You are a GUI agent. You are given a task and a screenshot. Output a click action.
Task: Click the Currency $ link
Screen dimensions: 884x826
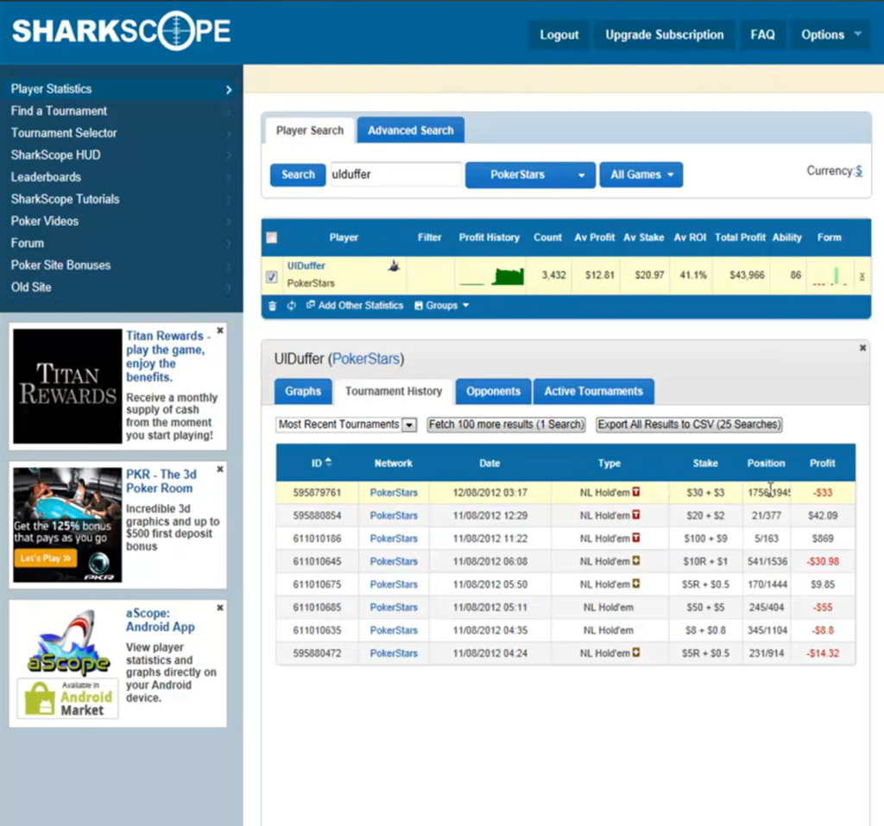click(859, 171)
